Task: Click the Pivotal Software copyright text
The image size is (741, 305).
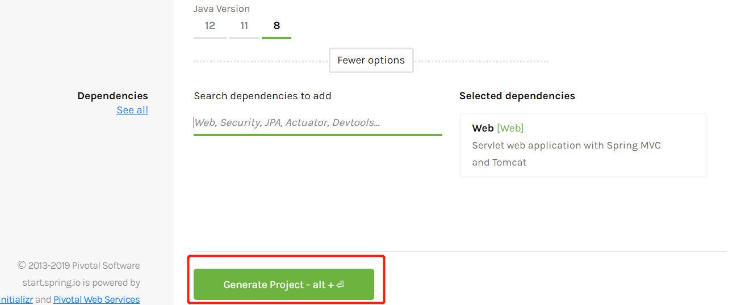Action: point(78,265)
